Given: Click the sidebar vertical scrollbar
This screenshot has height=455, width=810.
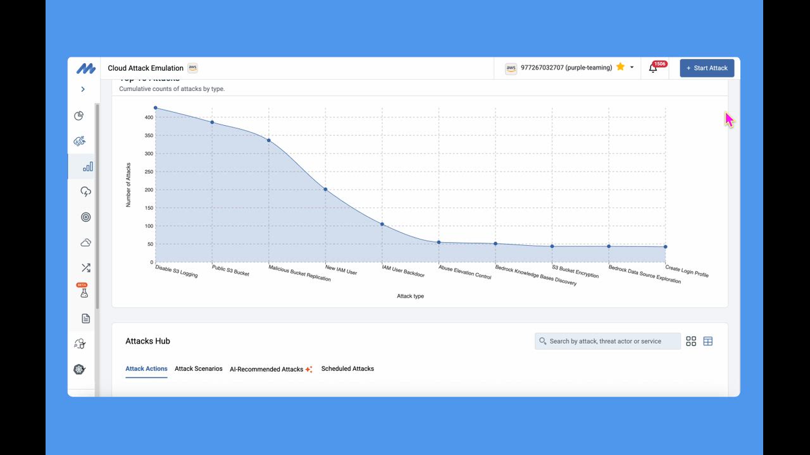Looking at the screenshot, I should pyautogui.click(x=97, y=205).
